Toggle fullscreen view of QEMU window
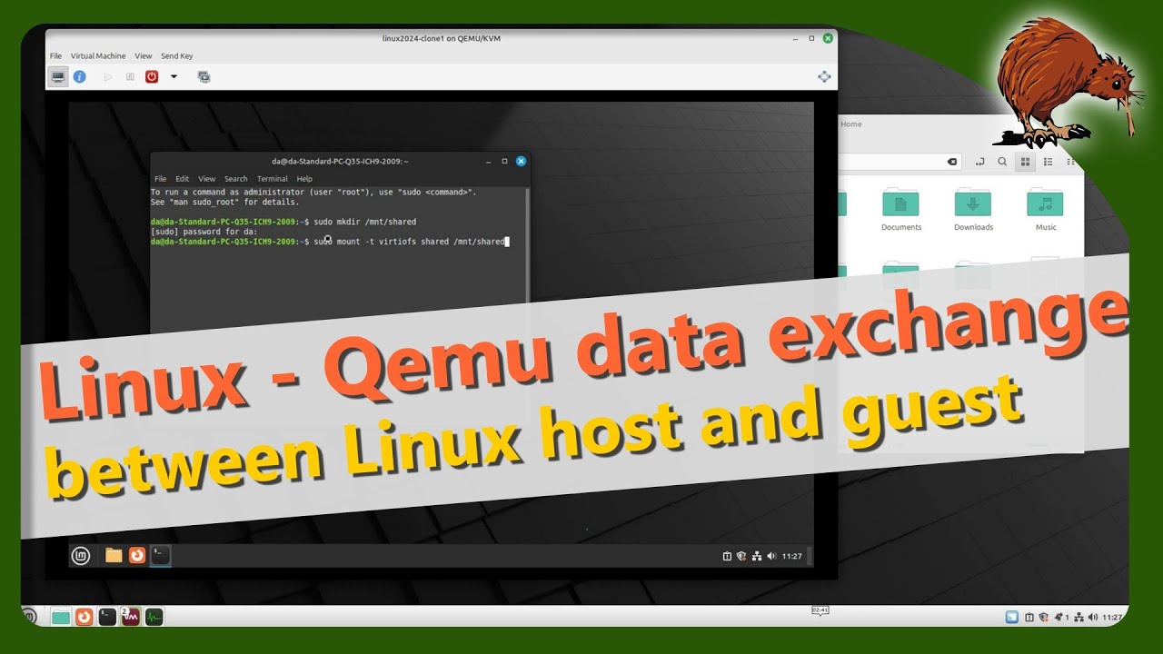The width and height of the screenshot is (1163, 654). (824, 77)
